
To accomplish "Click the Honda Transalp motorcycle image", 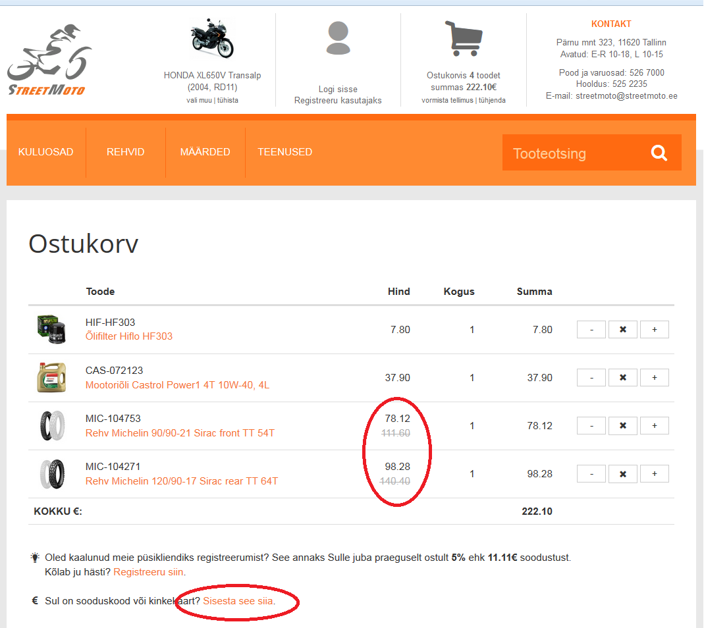I will coord(212,39).
